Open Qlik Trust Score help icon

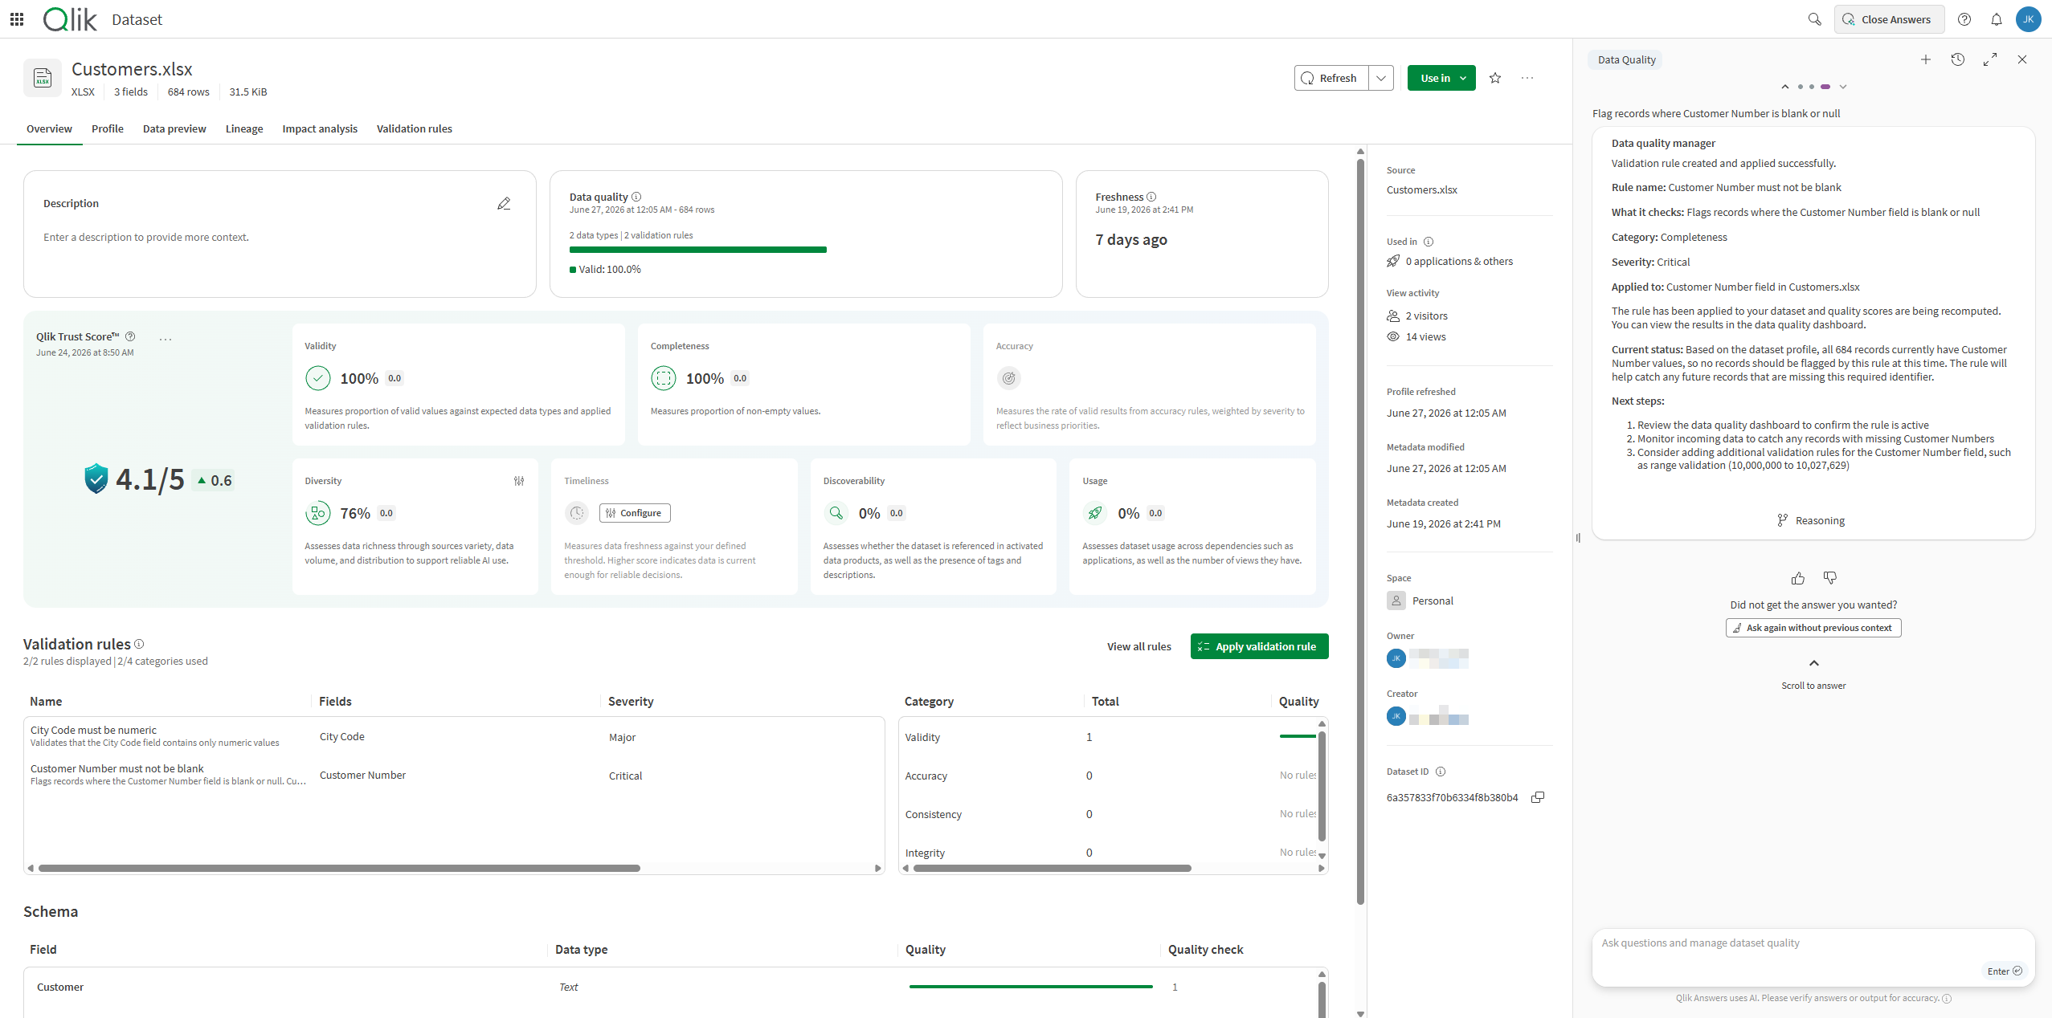[130, 336]
